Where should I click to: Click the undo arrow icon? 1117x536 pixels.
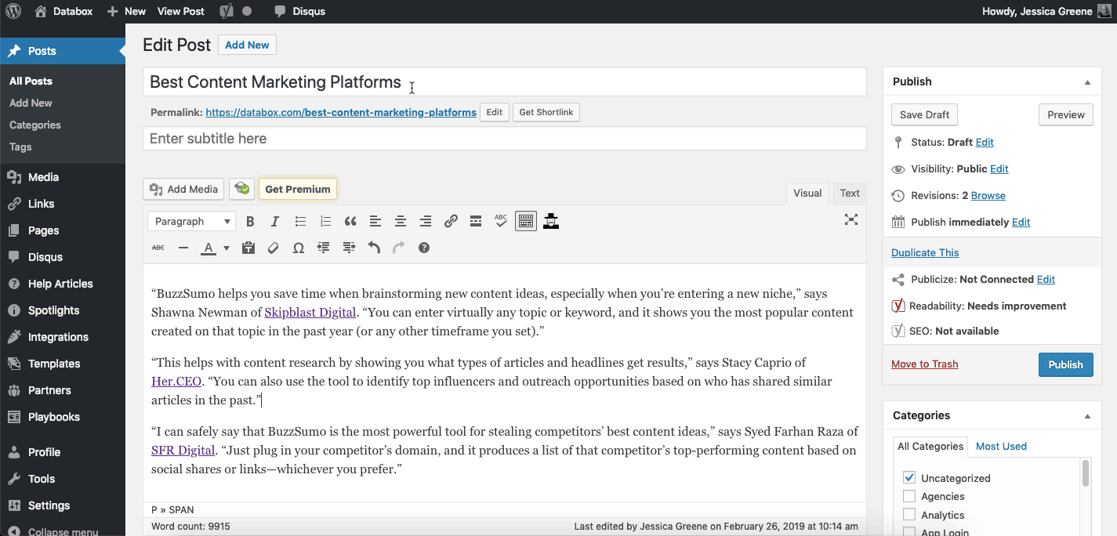pyautogui.click(x=374, y=248)
